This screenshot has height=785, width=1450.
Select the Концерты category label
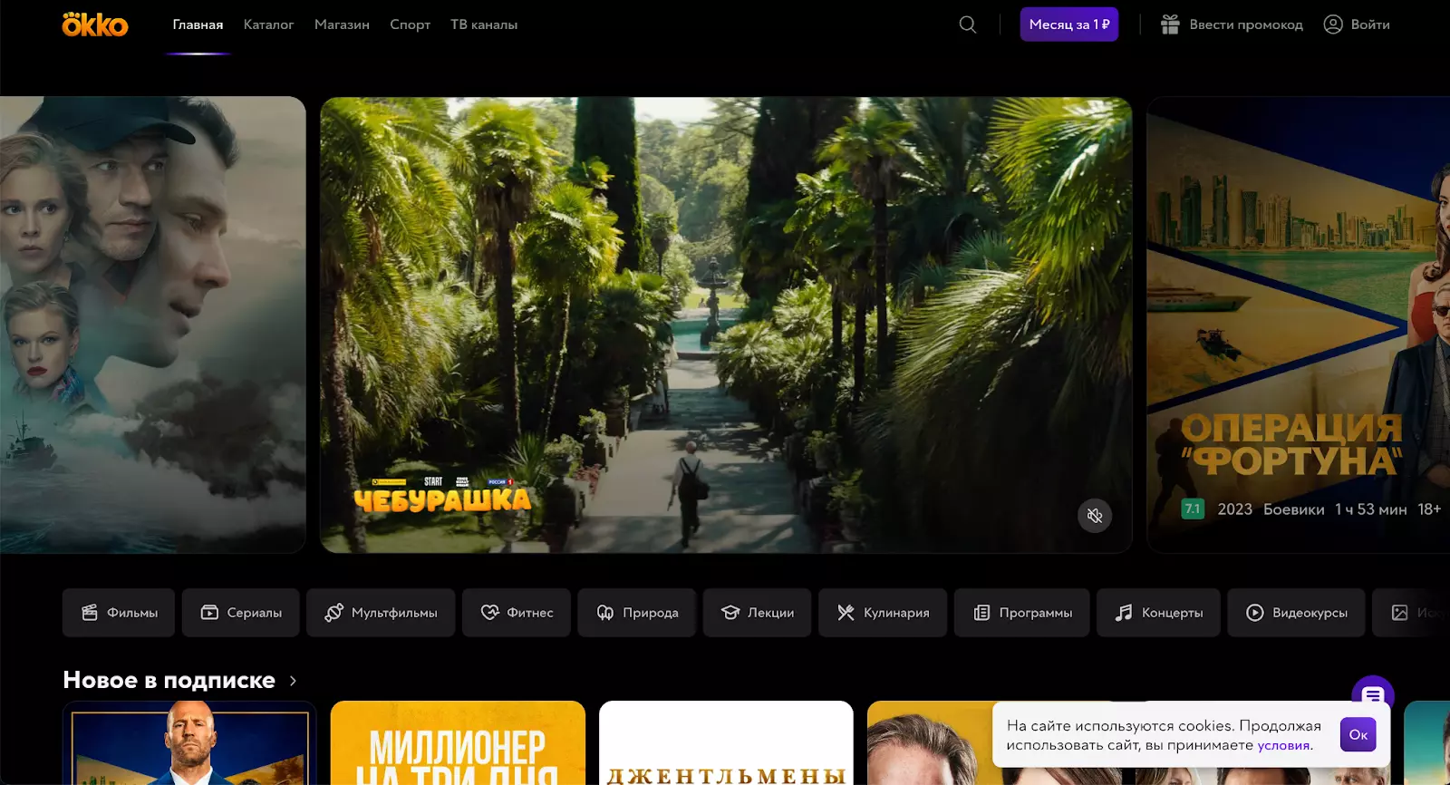point(1173,613)
